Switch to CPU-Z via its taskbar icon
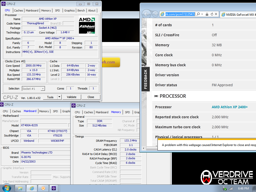Image resolution: width=256 pixels, height=192 pixels. coord(54,188)
